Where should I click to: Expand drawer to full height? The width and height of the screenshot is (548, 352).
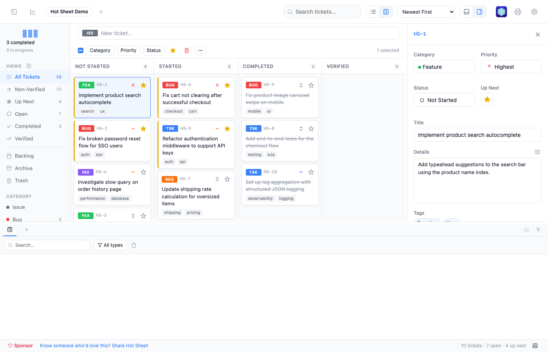(x=538, y=230)
